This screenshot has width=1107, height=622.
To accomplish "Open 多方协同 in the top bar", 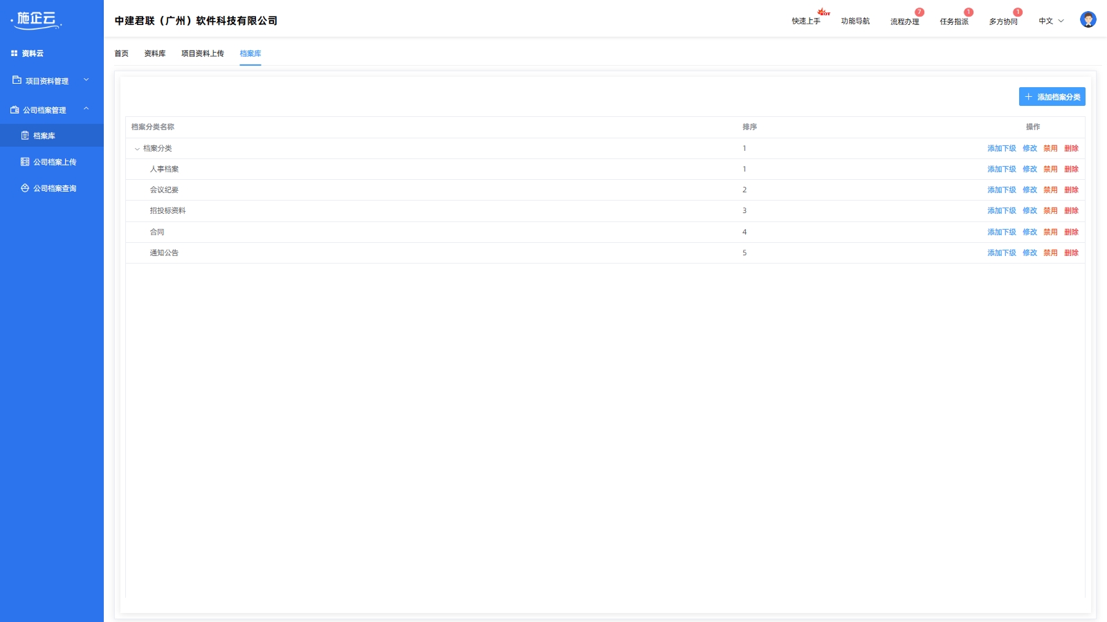I will pos(1003,21).
